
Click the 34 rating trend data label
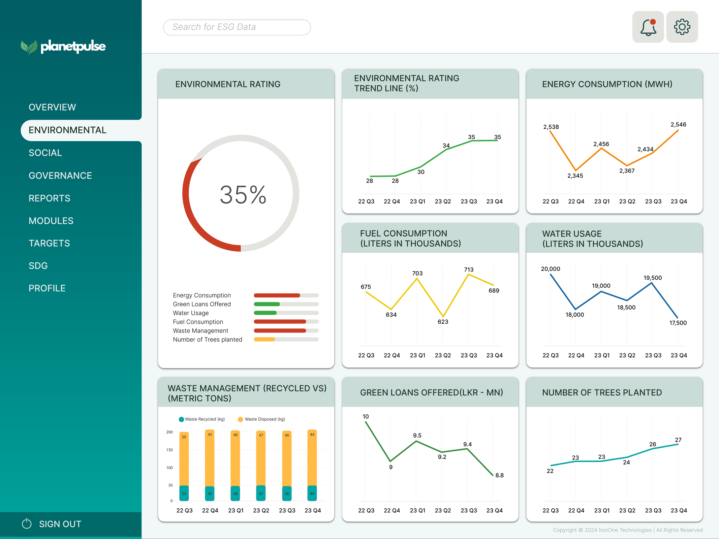click(x=446, y=146)
